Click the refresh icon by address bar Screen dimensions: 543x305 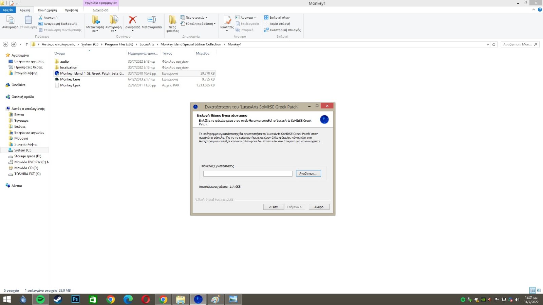pyautogui.click(x=494, y=44)
